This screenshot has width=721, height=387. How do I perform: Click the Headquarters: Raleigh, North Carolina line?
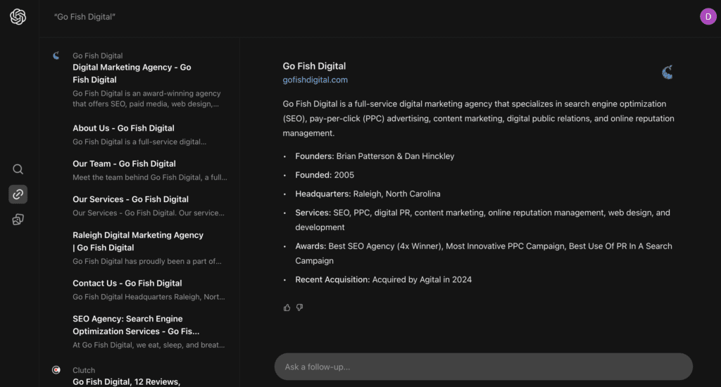[x=368, y=194]
